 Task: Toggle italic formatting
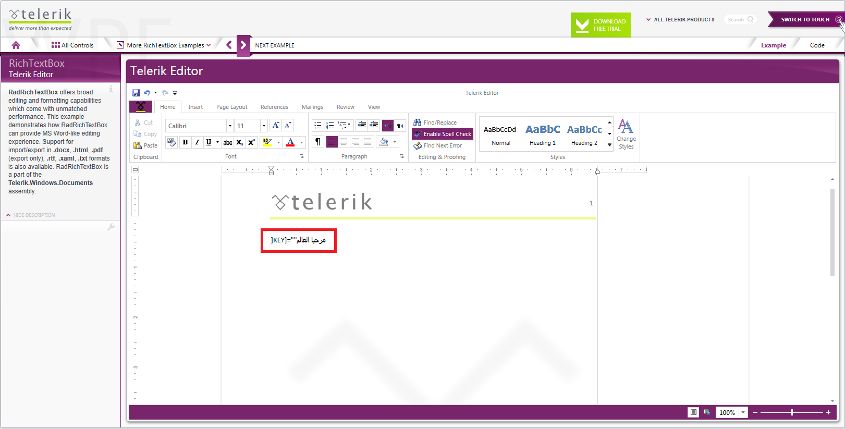[x=197, y=142]
